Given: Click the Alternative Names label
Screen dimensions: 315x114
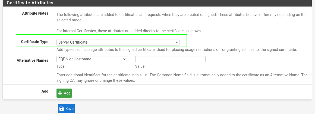Looking at the screenshot, I should (33, 60).
